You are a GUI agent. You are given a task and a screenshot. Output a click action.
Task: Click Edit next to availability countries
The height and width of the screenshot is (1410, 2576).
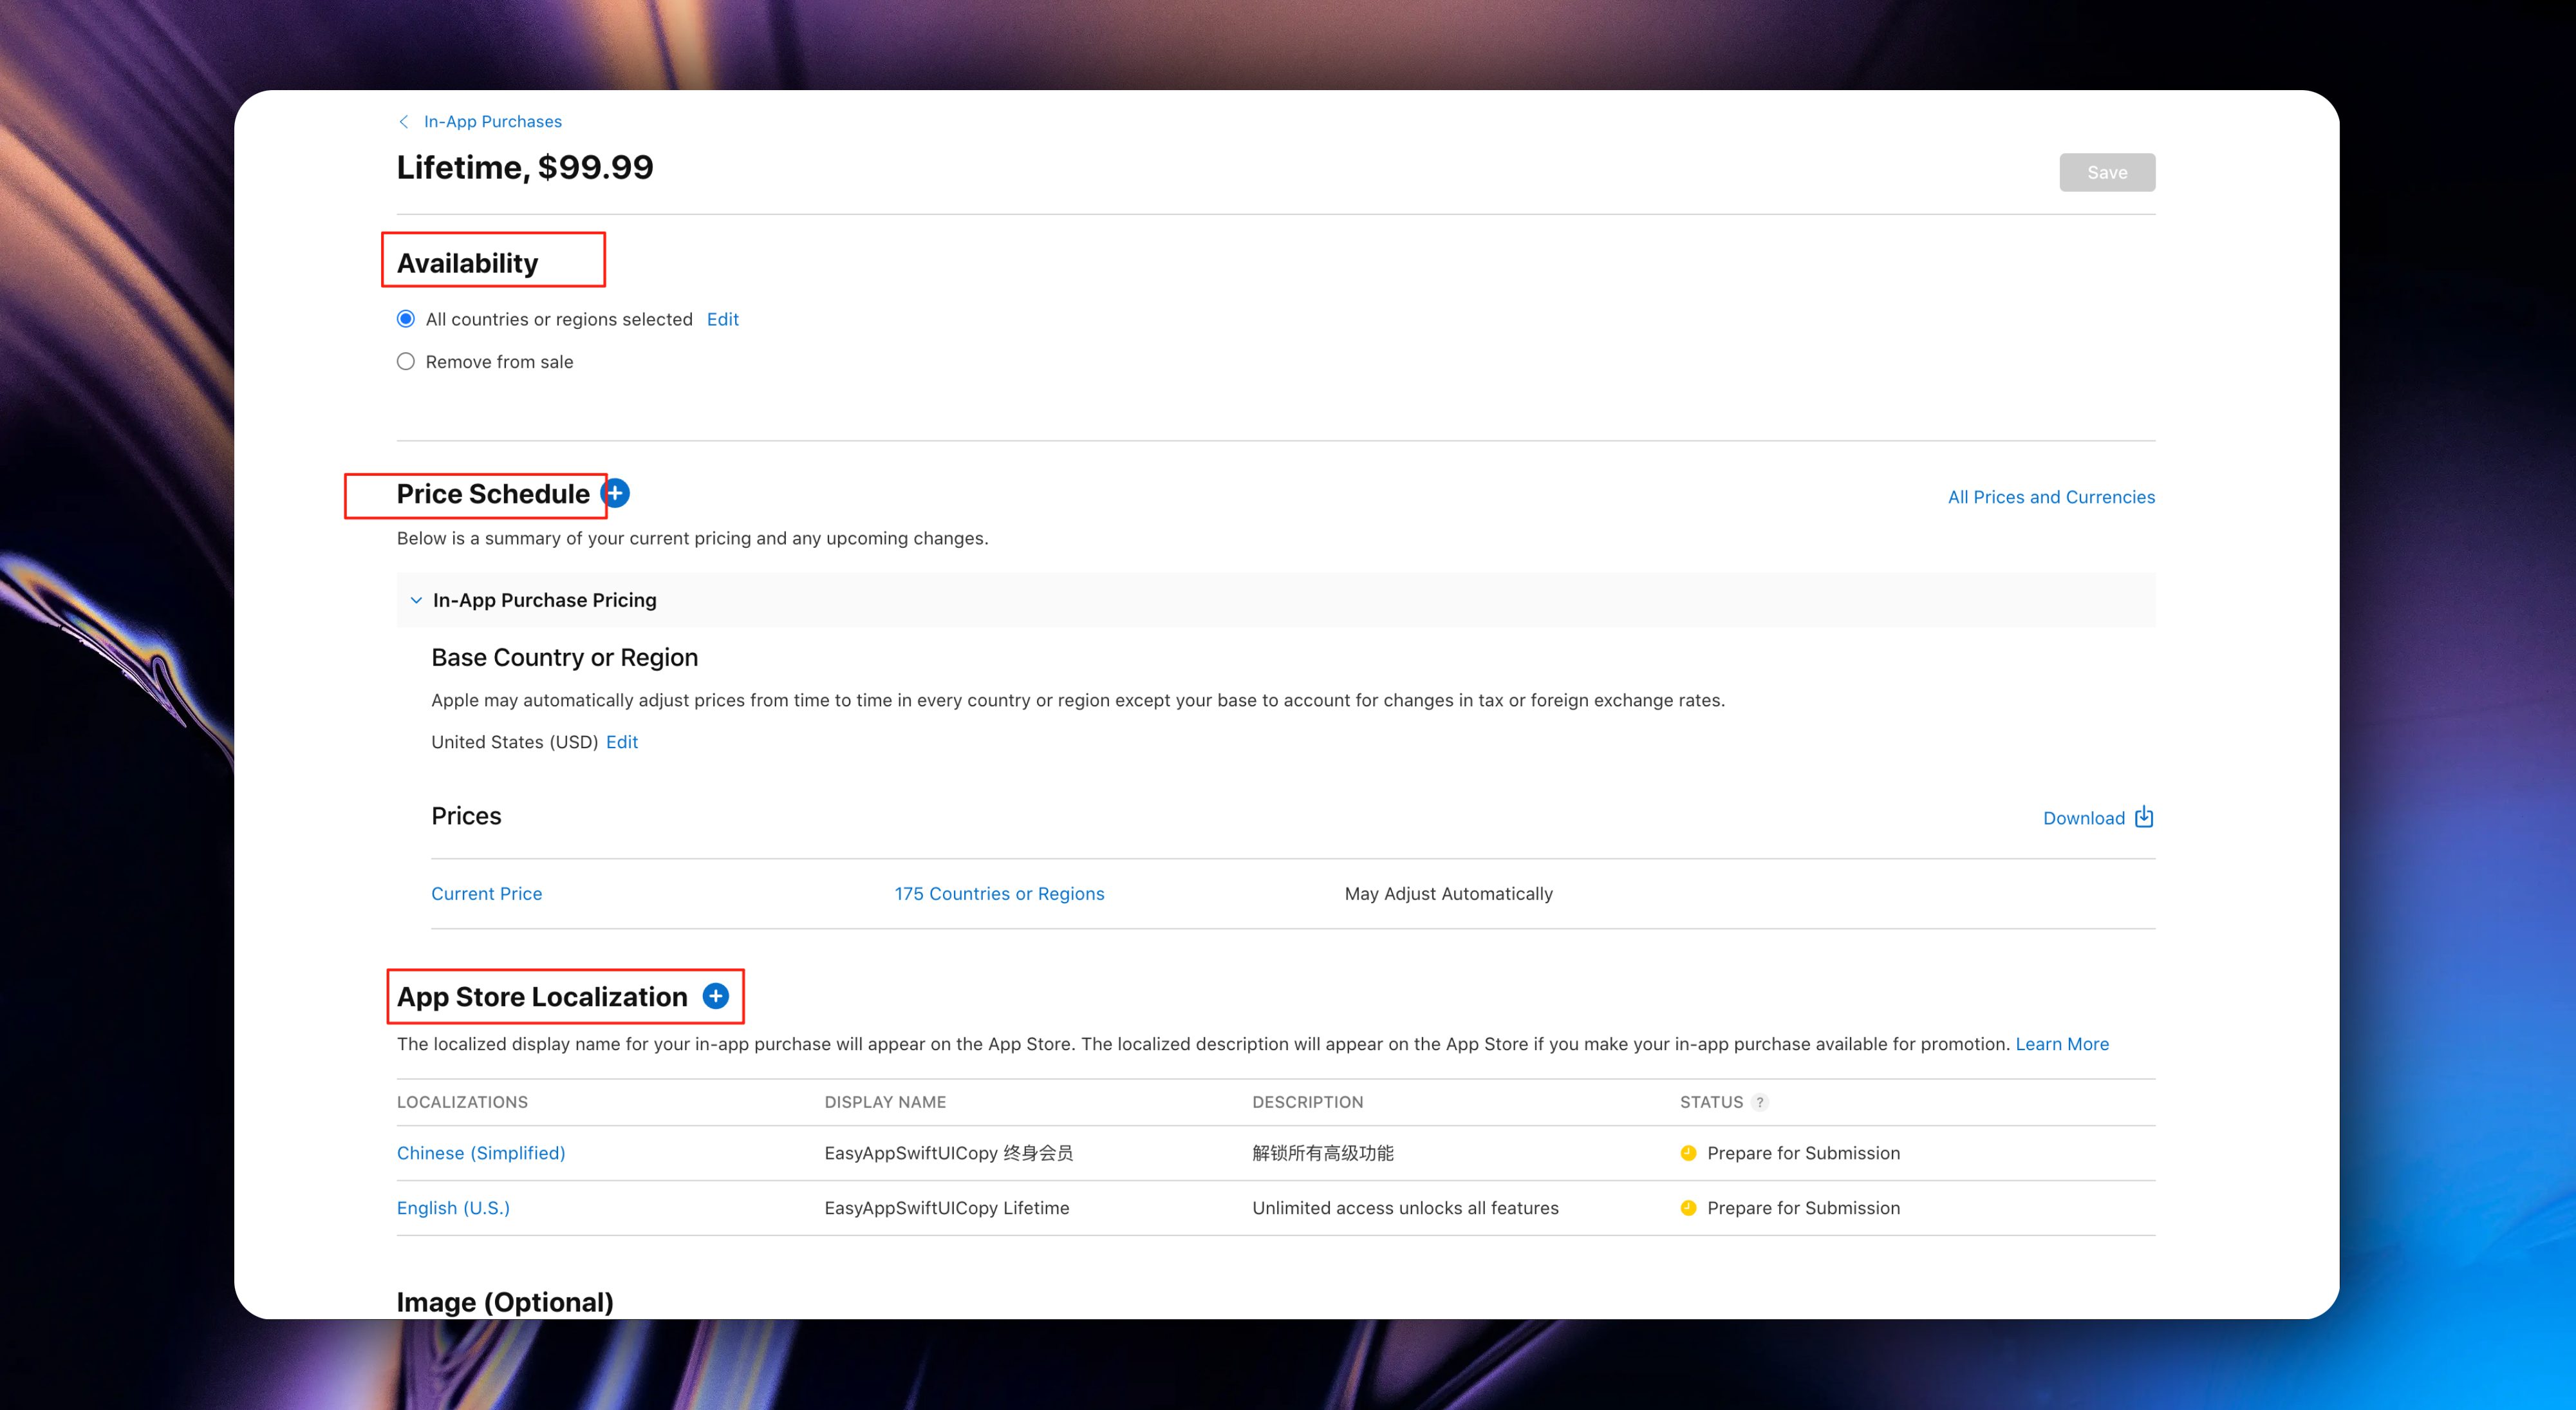(722, 319)
